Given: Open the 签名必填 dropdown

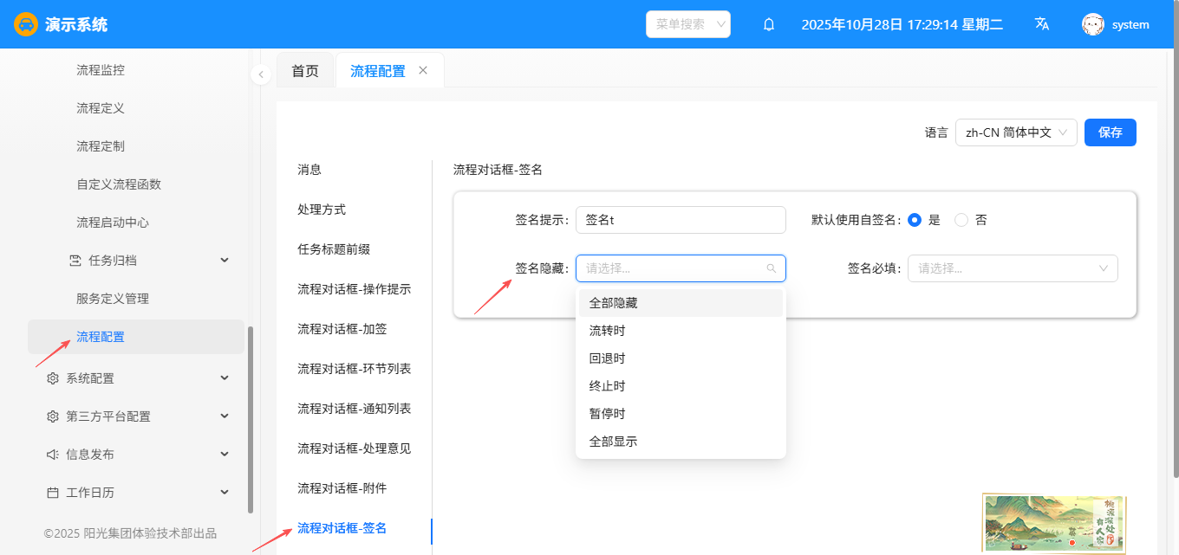Looking at the screenshot, I should 1012,268.
